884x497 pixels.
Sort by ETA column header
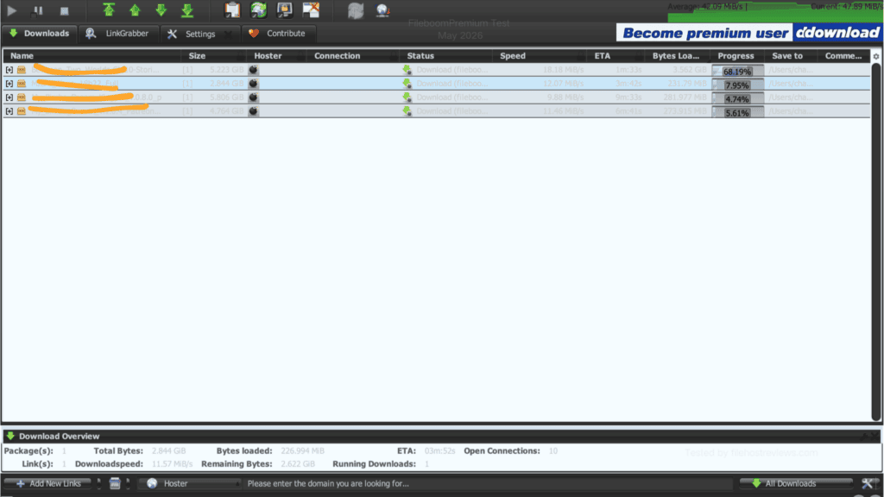[x=616, y=56]
